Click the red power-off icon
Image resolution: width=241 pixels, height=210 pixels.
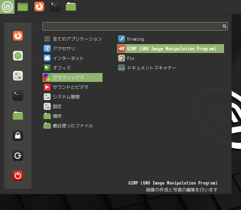(x=18, y=176)
